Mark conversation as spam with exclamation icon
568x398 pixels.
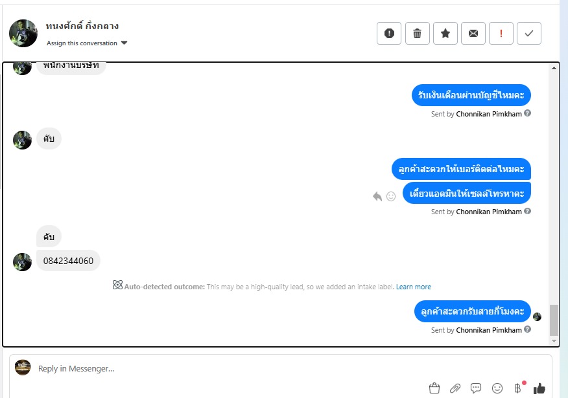(388, 33)
